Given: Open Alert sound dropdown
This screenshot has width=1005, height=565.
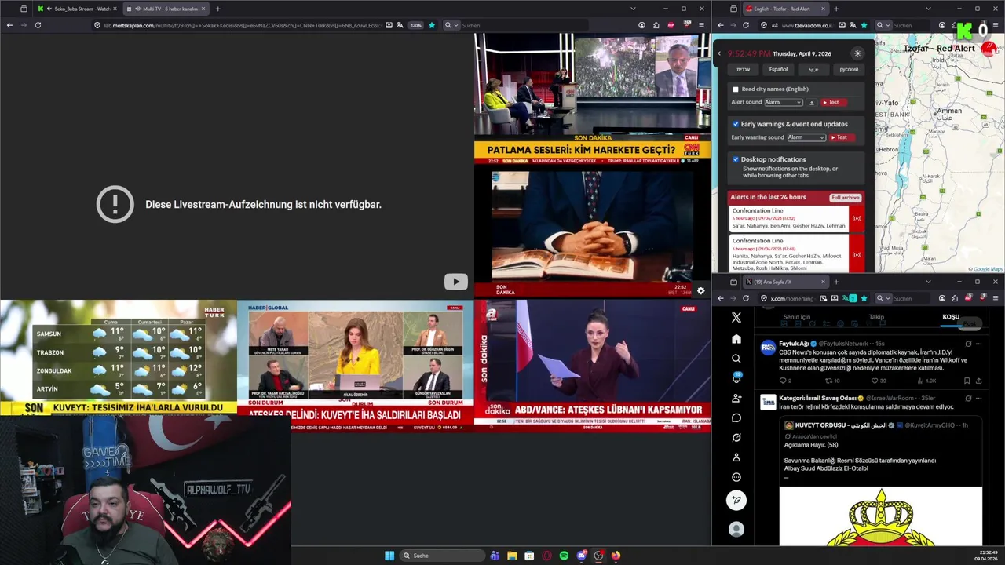Looking at the screenshot, I should [x=784, y=103].
